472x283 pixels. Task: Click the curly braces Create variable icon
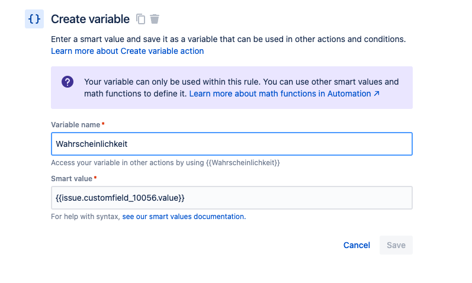tap(34, 19)
